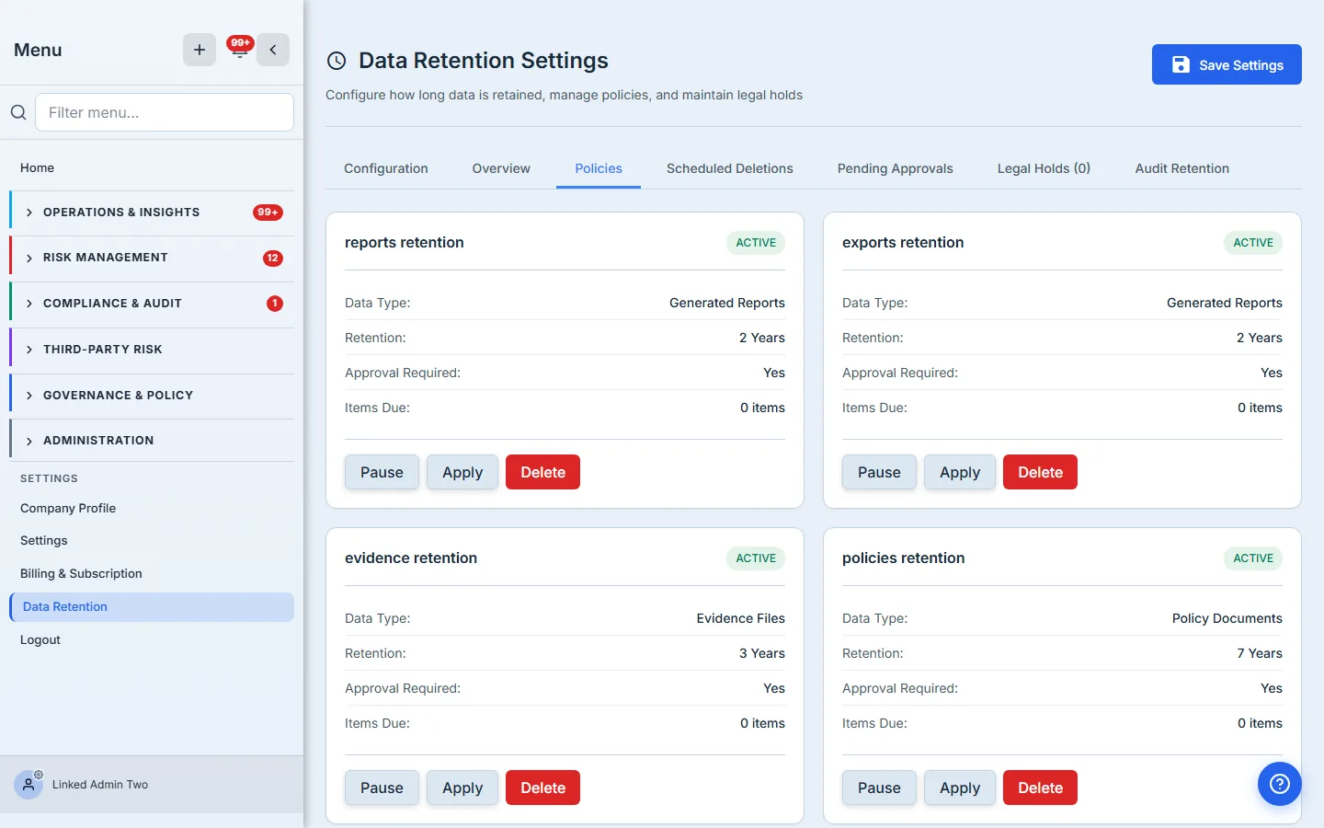Screen dimensions: 1324x828
Task: Expand the Operations & Insights section
Action: pyautogui.click(x=152, y=213)
